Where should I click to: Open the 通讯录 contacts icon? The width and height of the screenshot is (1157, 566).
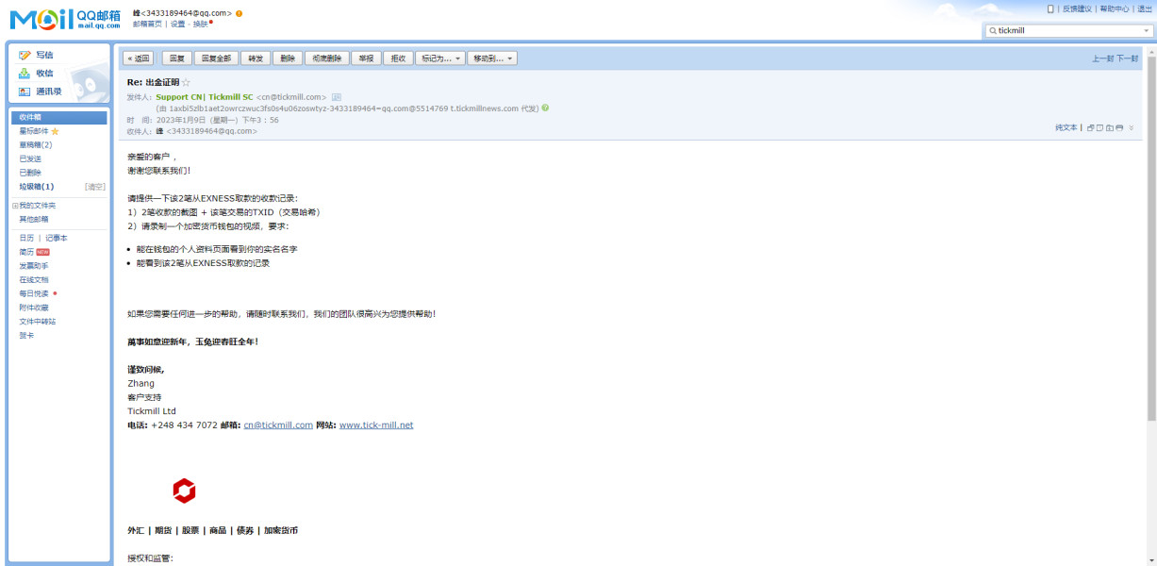[x=25, y=92]
